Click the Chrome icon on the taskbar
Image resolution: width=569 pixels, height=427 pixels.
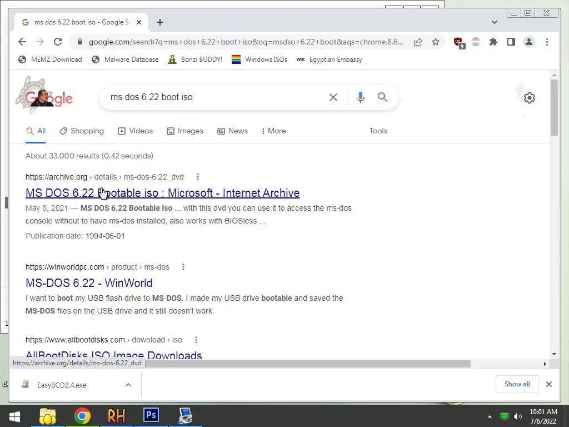(82, 416)
